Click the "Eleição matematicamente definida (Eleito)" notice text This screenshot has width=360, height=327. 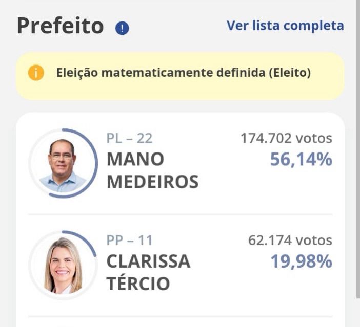pos(184,73)
